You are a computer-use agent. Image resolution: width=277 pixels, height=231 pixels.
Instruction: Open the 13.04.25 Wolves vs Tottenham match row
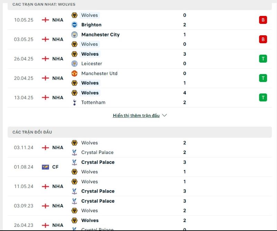(140, 98)
